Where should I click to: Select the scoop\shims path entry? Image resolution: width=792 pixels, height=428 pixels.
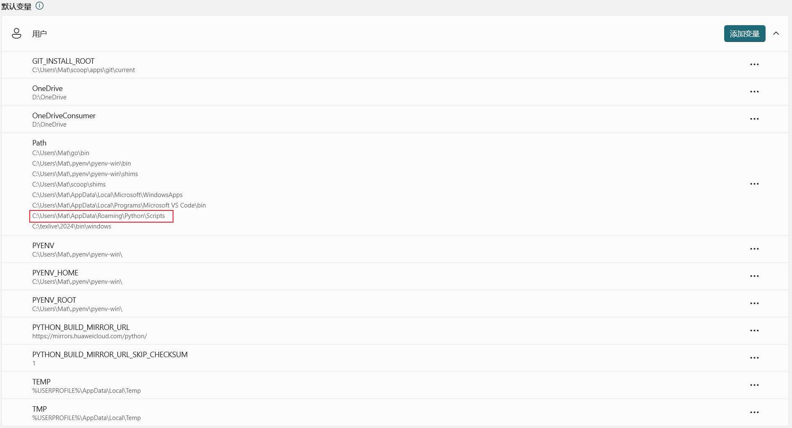(x=69, y=184)
